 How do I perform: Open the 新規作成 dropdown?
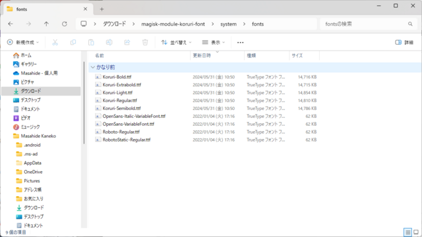[x=23, y=42]
